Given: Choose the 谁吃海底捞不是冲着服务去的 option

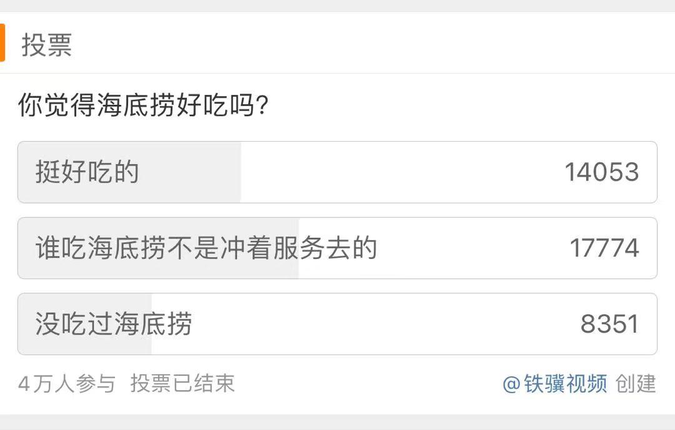Looking at the screenshot, I should (206, 248).
